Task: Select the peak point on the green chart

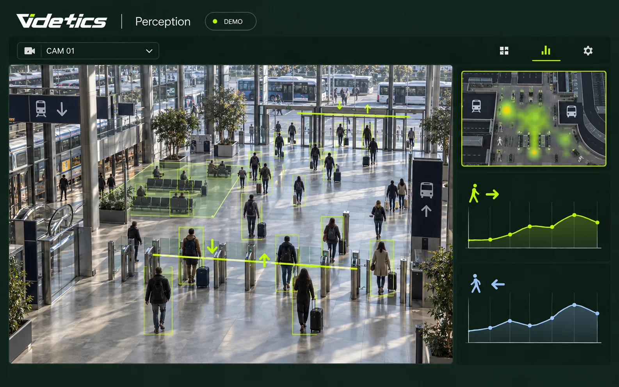Action: click(574, 215)
